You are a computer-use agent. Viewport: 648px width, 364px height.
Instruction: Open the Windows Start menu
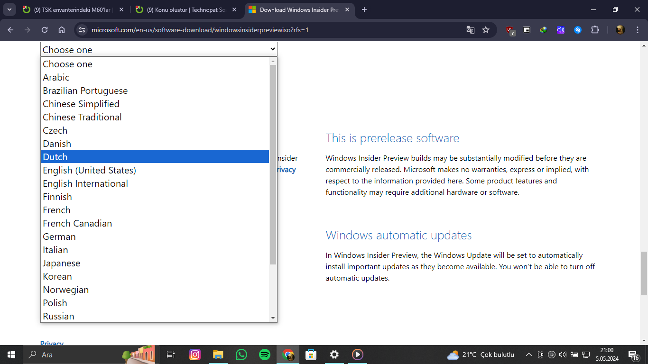11,355
